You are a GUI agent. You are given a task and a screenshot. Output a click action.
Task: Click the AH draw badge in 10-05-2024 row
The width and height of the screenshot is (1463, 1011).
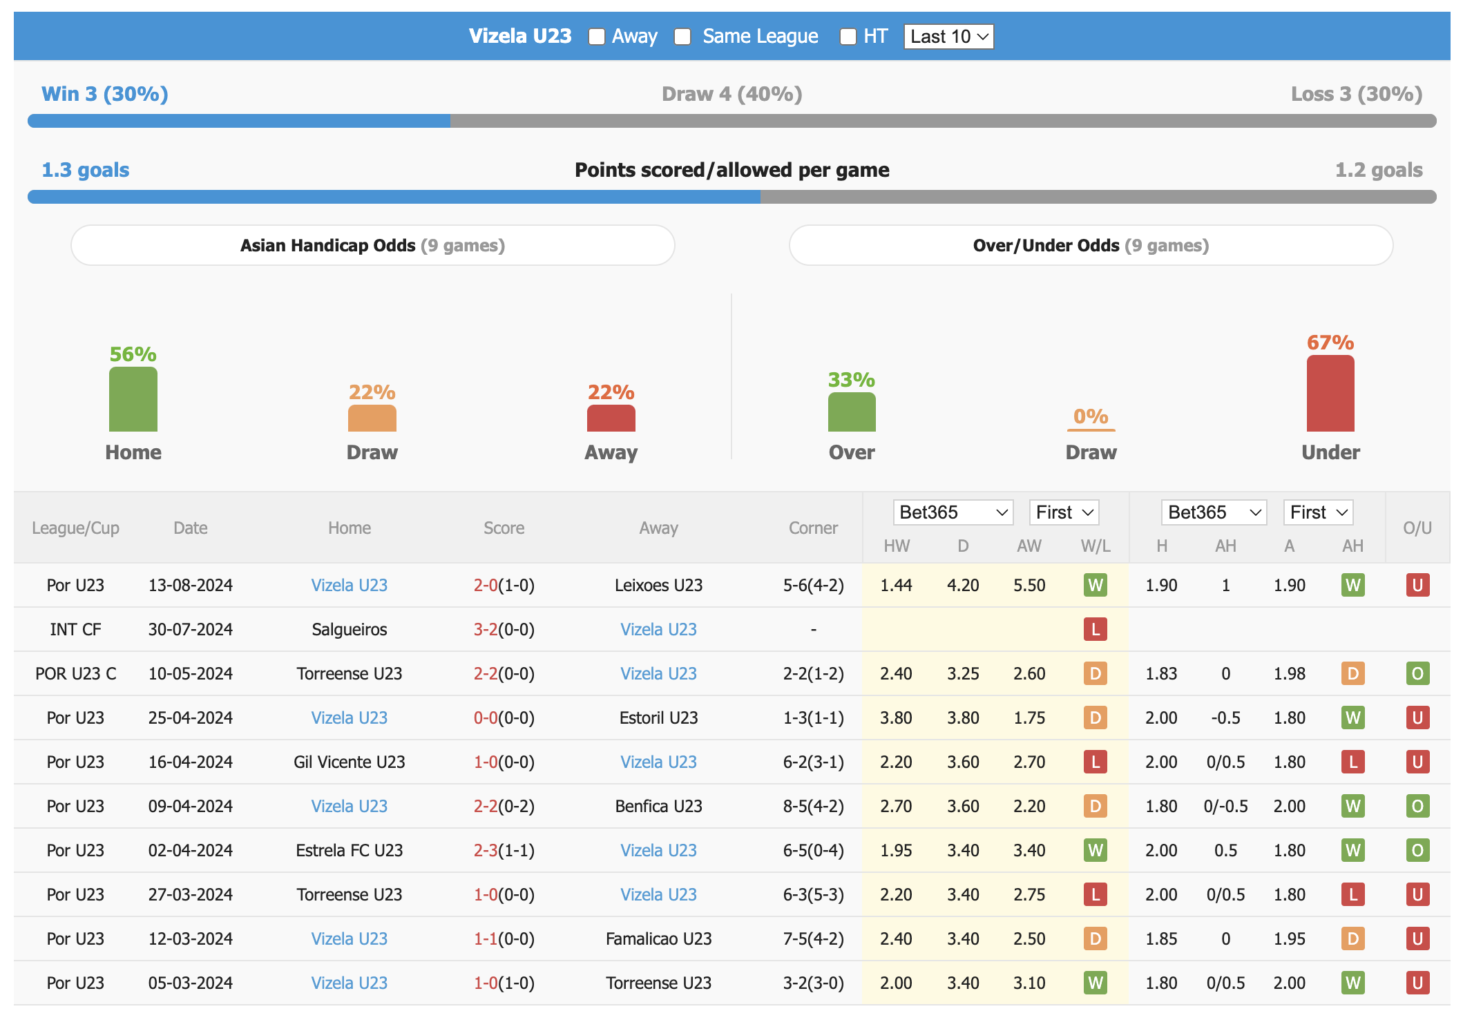[x=1353, y=673]
